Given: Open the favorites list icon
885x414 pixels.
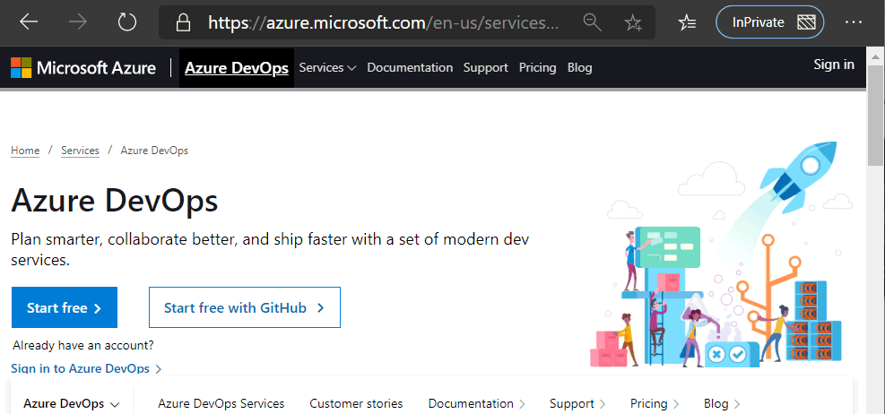Looking at the screenshot, I should pyautogui.click(x=687, y=22).
